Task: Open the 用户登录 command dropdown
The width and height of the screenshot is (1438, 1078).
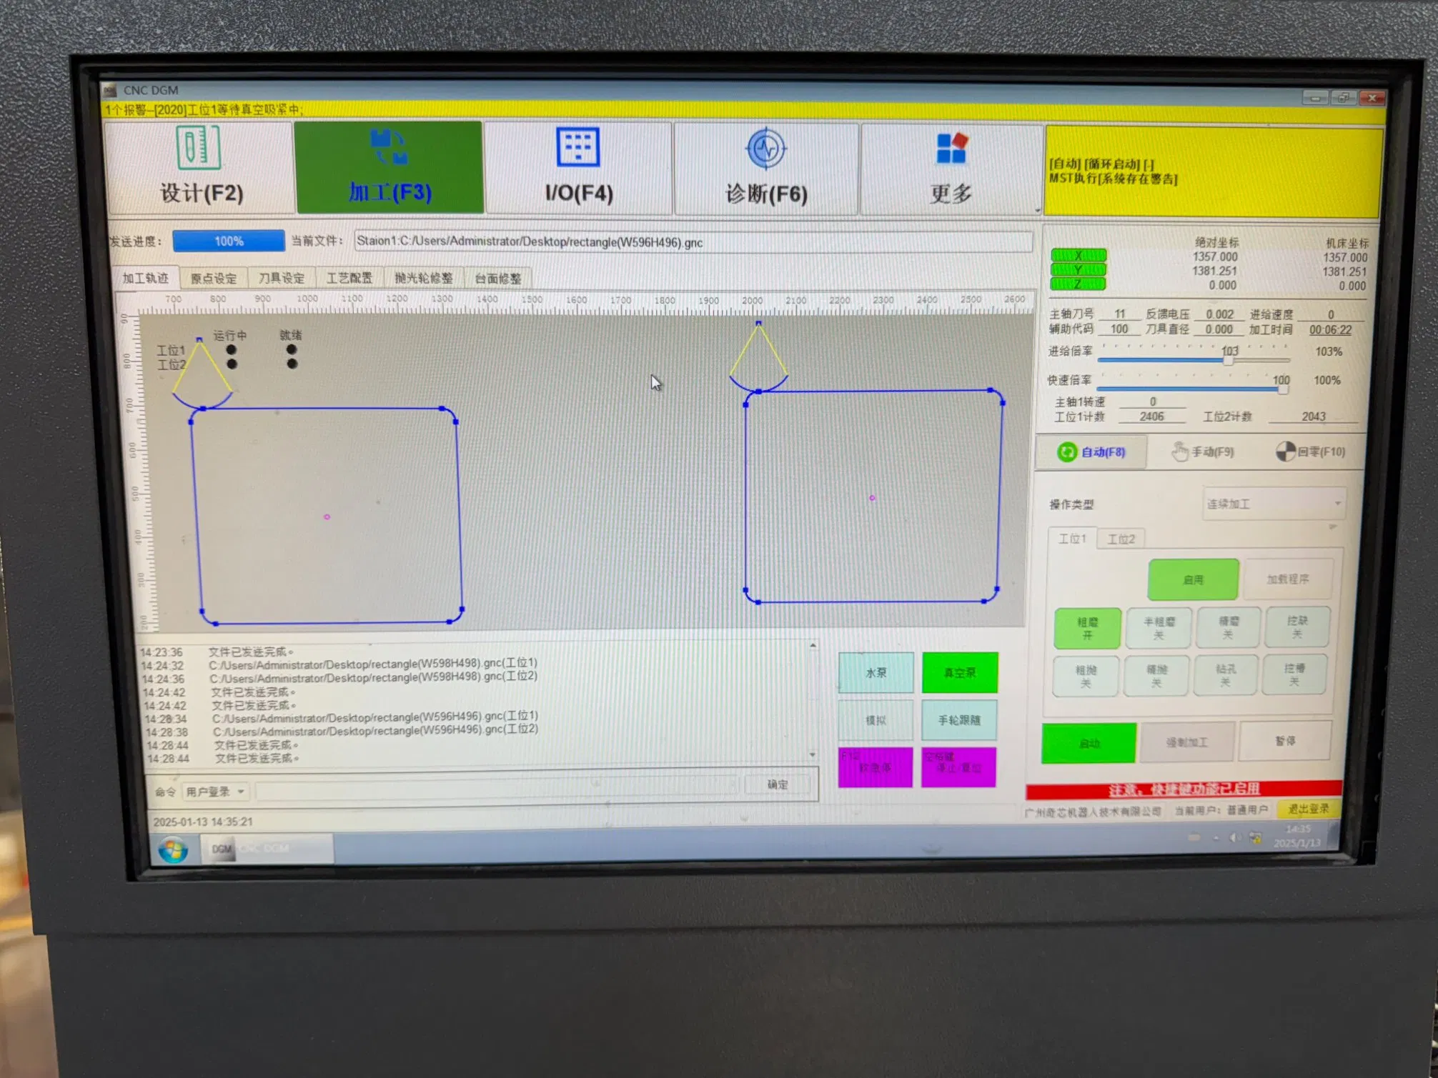Action: pyautogui.click(x=215, y=792)
